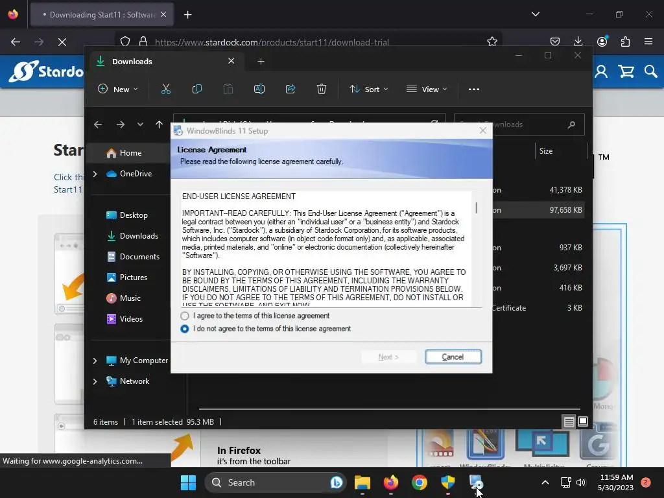664x498 pixels.
Task: Open Firefox extensions puzzle icon
Action: point(625,41)
